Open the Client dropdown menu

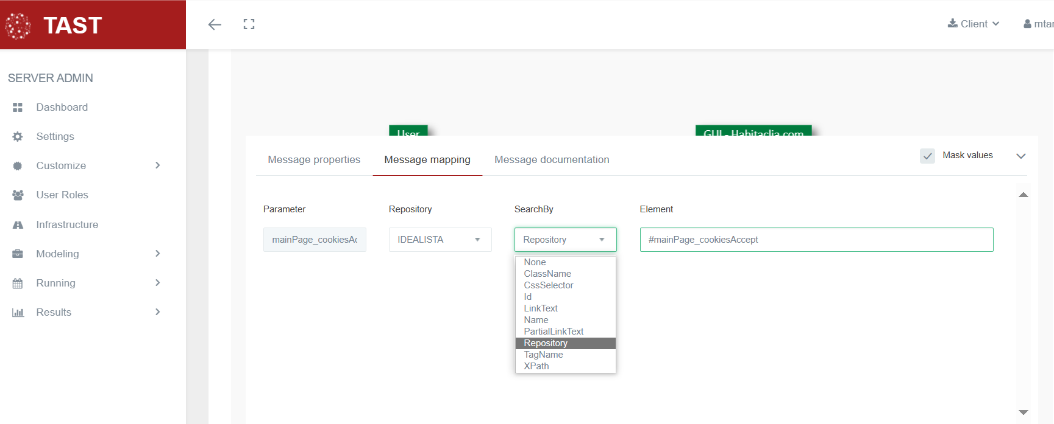tap(974, 24)
